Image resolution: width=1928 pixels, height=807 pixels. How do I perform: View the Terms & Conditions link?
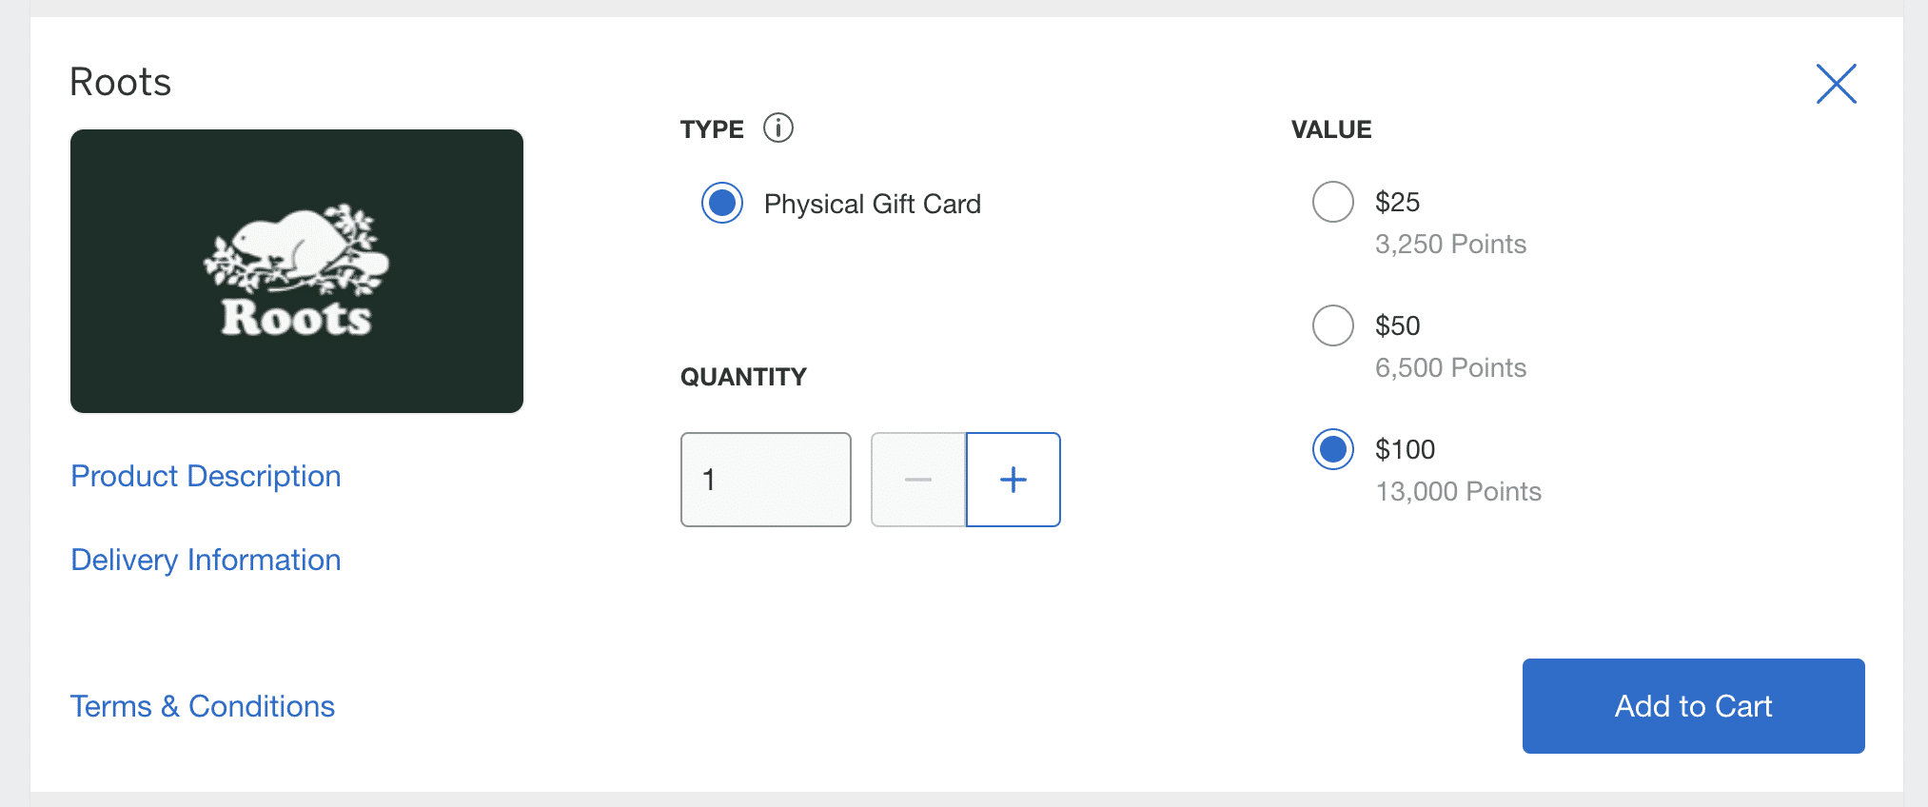click(203, 706)
